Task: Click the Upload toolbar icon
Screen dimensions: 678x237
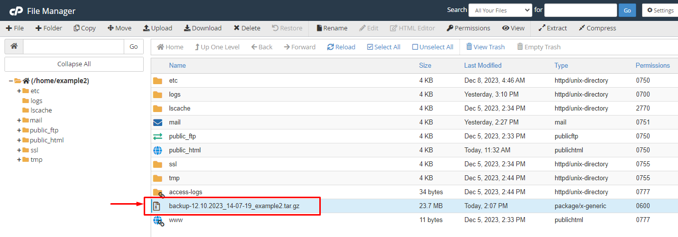Action: tap(146, 28)
